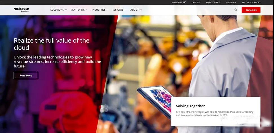274x133 pixels.
Task: Expand the Insights menu chevron
Action: 125,10
